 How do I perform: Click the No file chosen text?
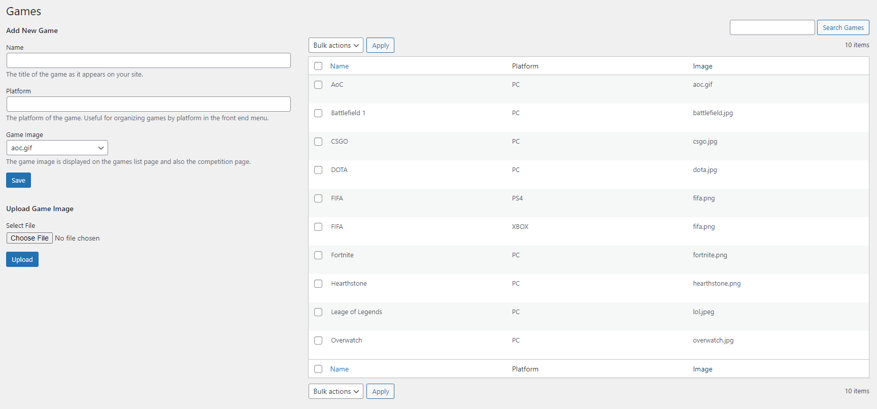click(77, 238)
